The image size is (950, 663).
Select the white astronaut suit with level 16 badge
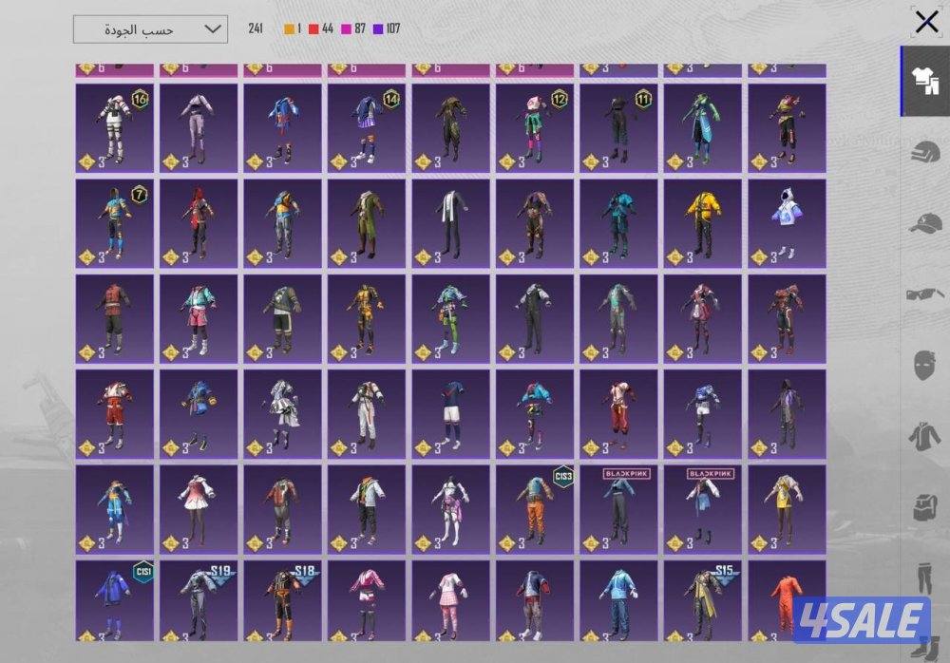114,127
